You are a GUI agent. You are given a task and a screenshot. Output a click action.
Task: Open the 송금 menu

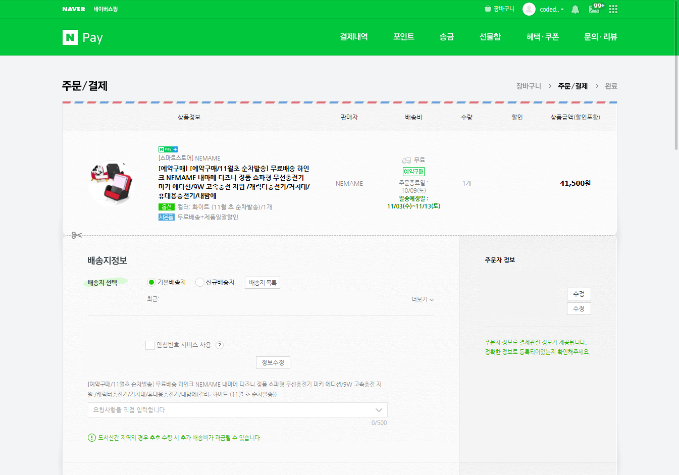447,37
